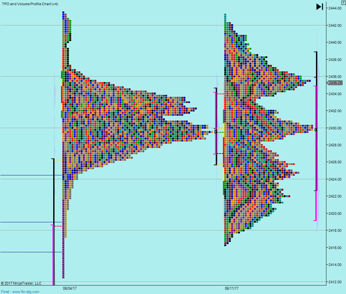346x294 pixels.
Task: Click the 06/11/17 date label
Action: (x=231, y=289)
